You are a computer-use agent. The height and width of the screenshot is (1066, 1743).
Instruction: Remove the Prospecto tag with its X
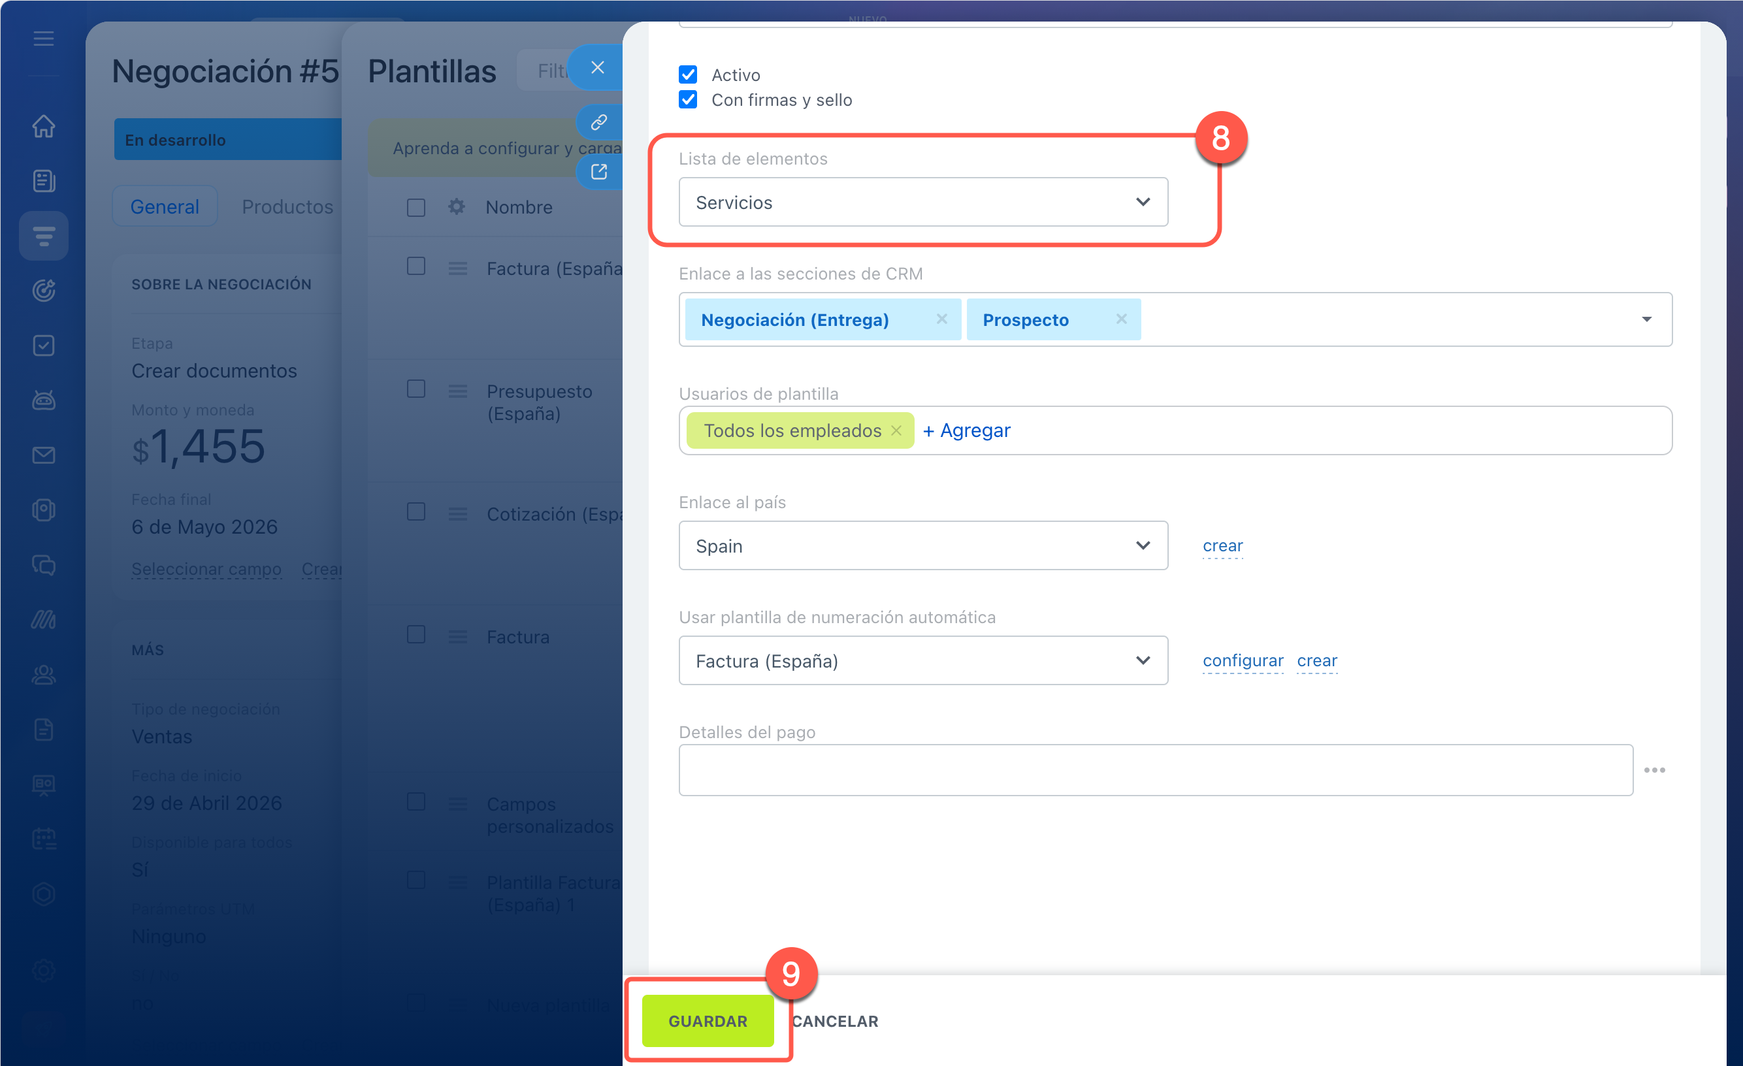1121,319
